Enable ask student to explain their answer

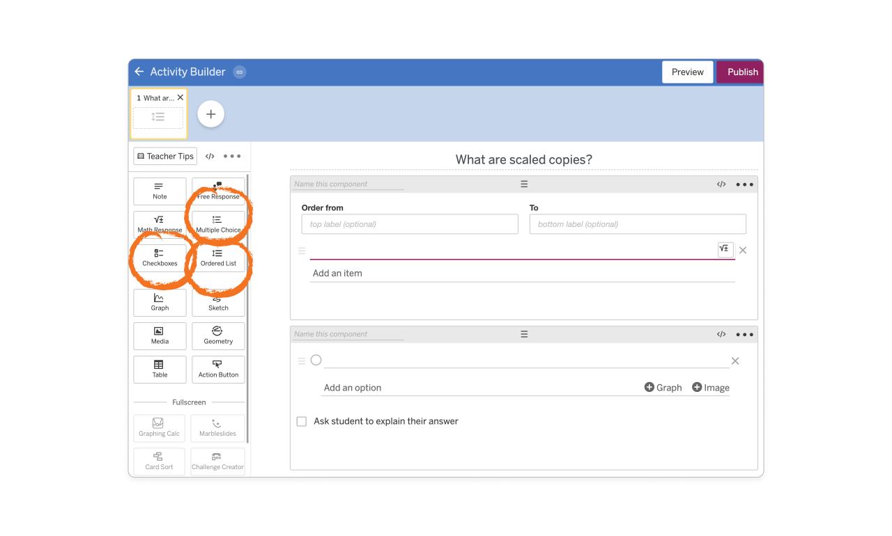pyautogui.click(x=301, y=421)
